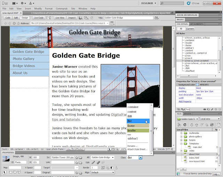Viewport: 223px width, 177px height.
Task: Open the Local view dropdown
Action: [x=210, y=119]
